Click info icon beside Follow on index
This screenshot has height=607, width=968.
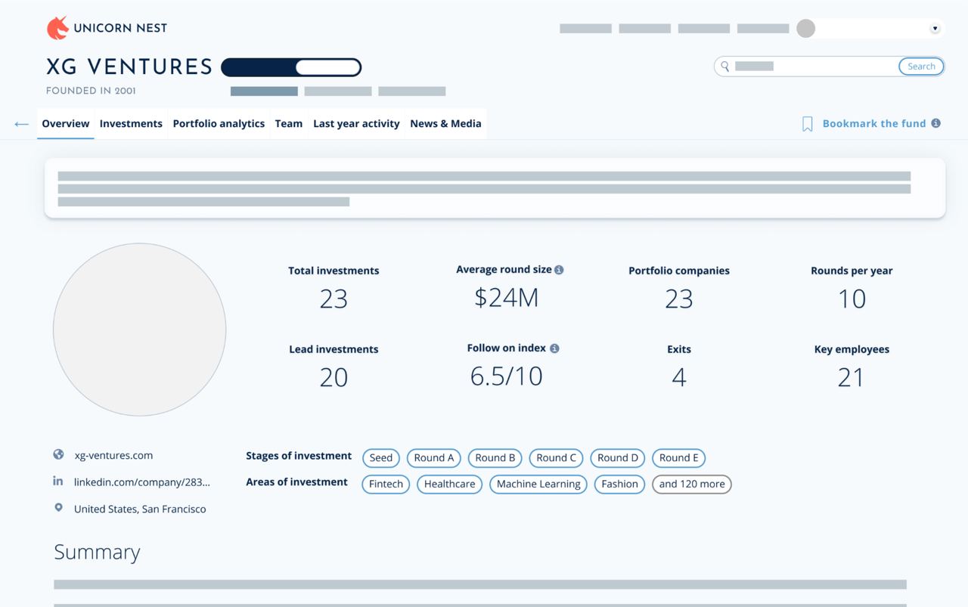tap(554, 348)
